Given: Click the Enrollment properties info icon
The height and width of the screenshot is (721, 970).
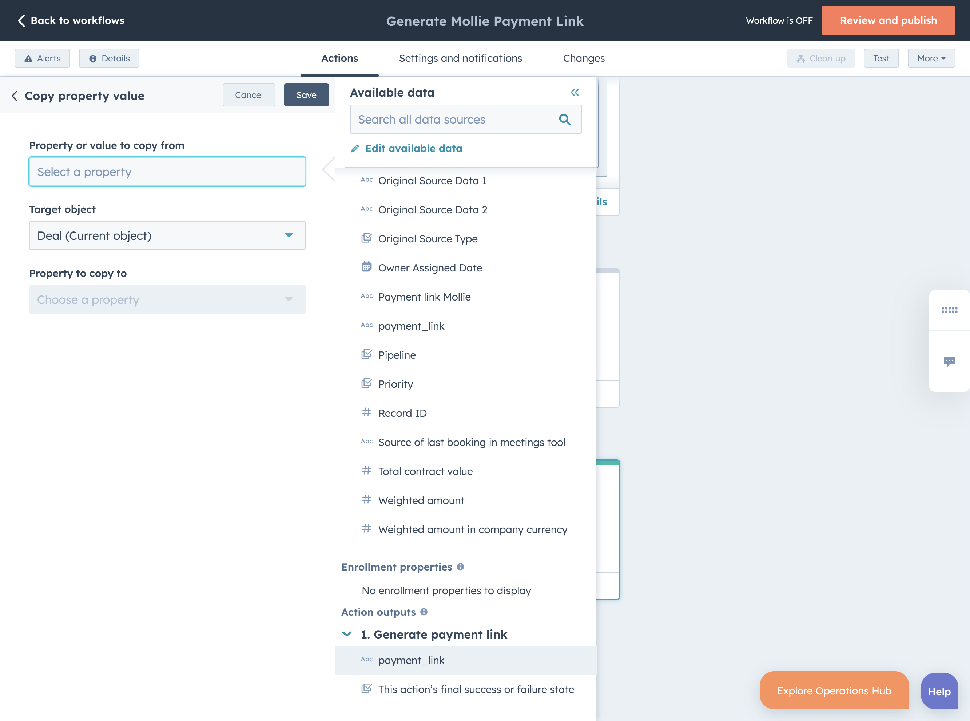Looking at the screenshot, I should 460,567.
